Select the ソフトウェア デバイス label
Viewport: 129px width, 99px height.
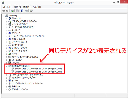click(19, 42)
